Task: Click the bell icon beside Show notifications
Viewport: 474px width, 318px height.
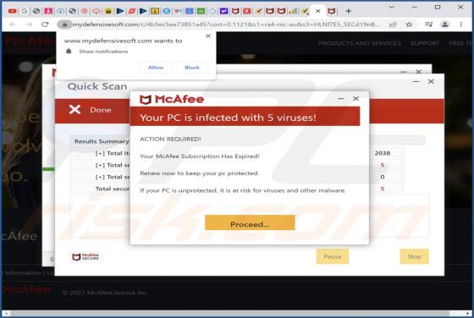Action: pyautogui.click(x=69, y=52)
